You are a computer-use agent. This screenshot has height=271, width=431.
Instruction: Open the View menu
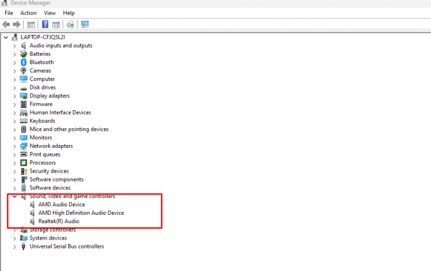50,13
